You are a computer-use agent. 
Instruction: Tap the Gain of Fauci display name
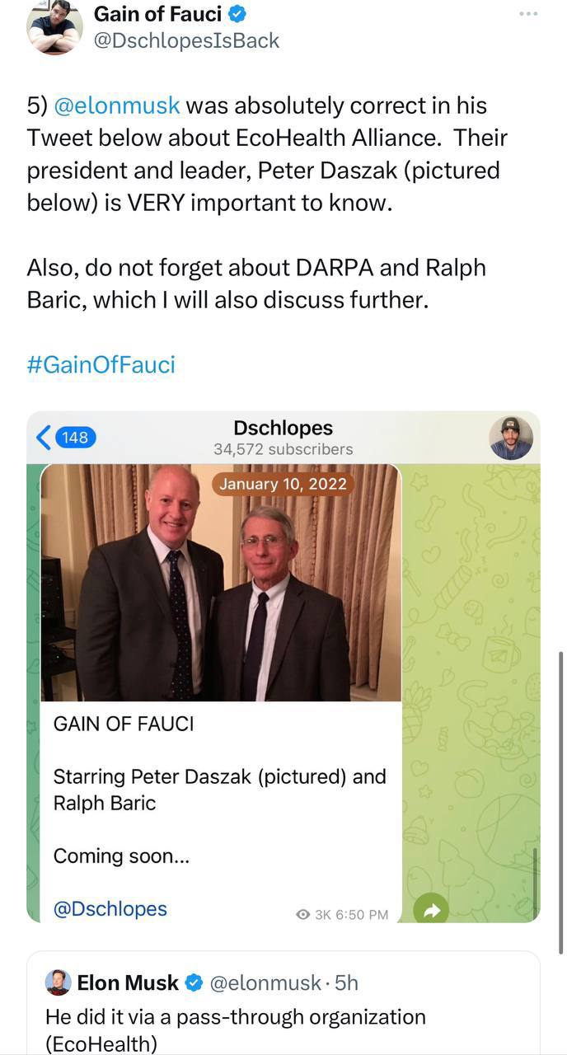click(157, 13)
